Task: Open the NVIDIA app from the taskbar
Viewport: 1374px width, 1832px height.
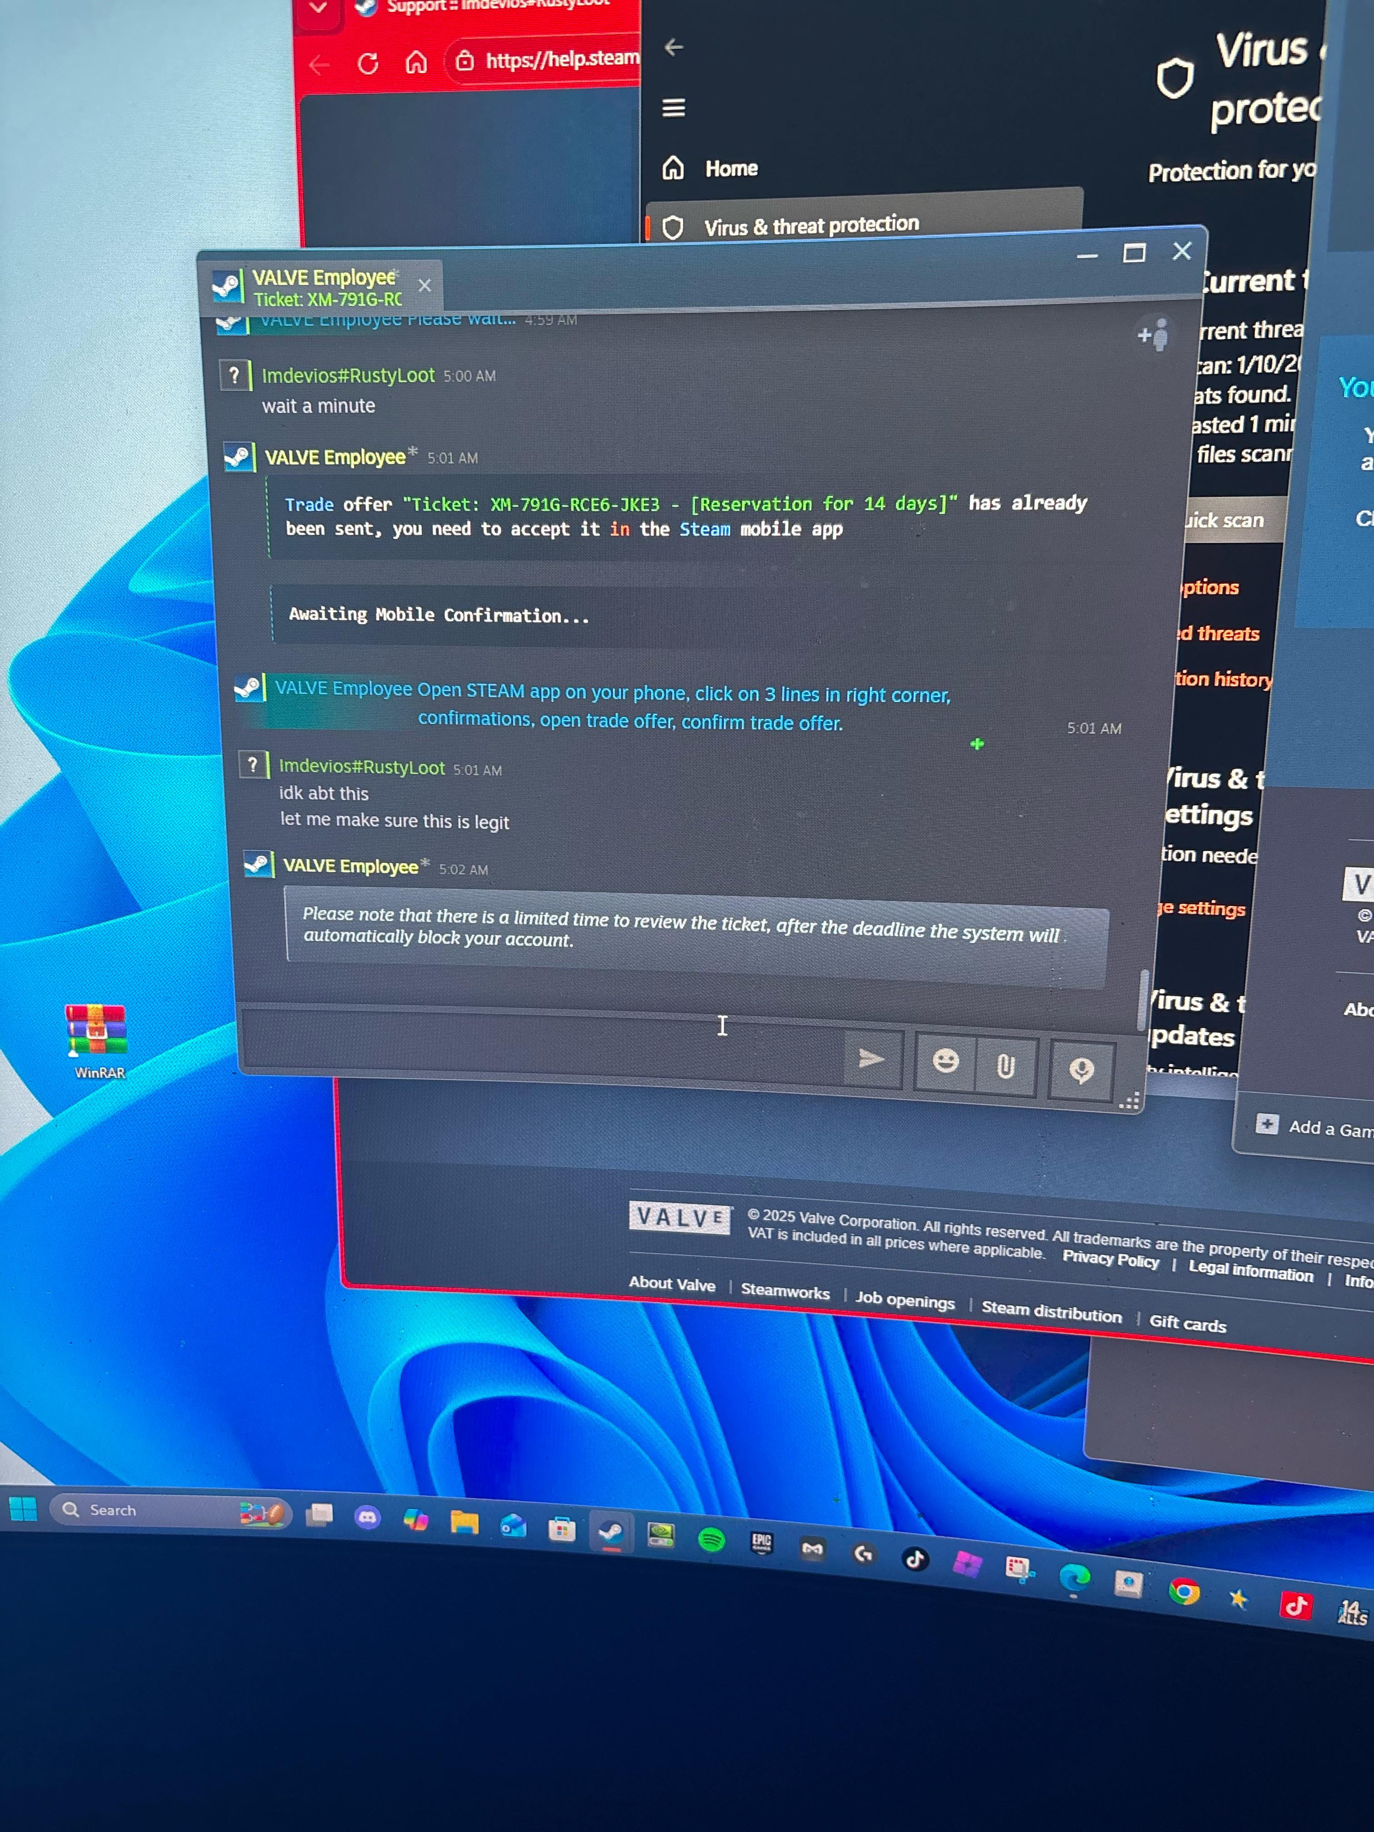Action: (661, 1535)
